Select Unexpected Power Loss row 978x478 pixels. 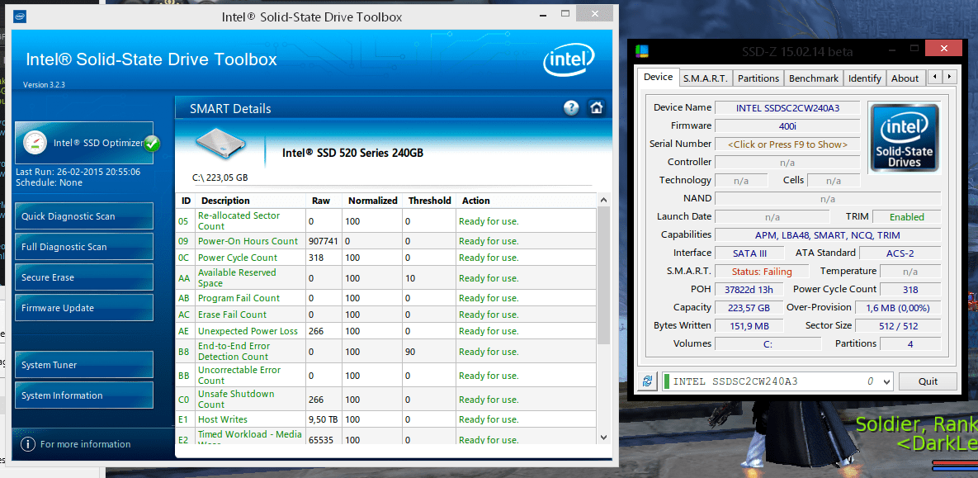pos(387,331)
